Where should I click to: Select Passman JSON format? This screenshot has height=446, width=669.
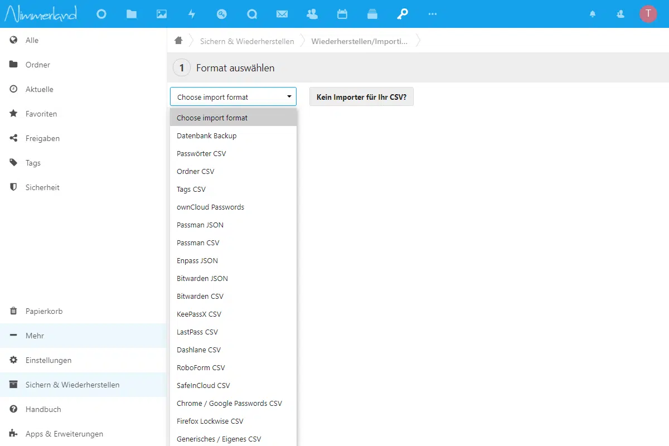tap(233, 225)
